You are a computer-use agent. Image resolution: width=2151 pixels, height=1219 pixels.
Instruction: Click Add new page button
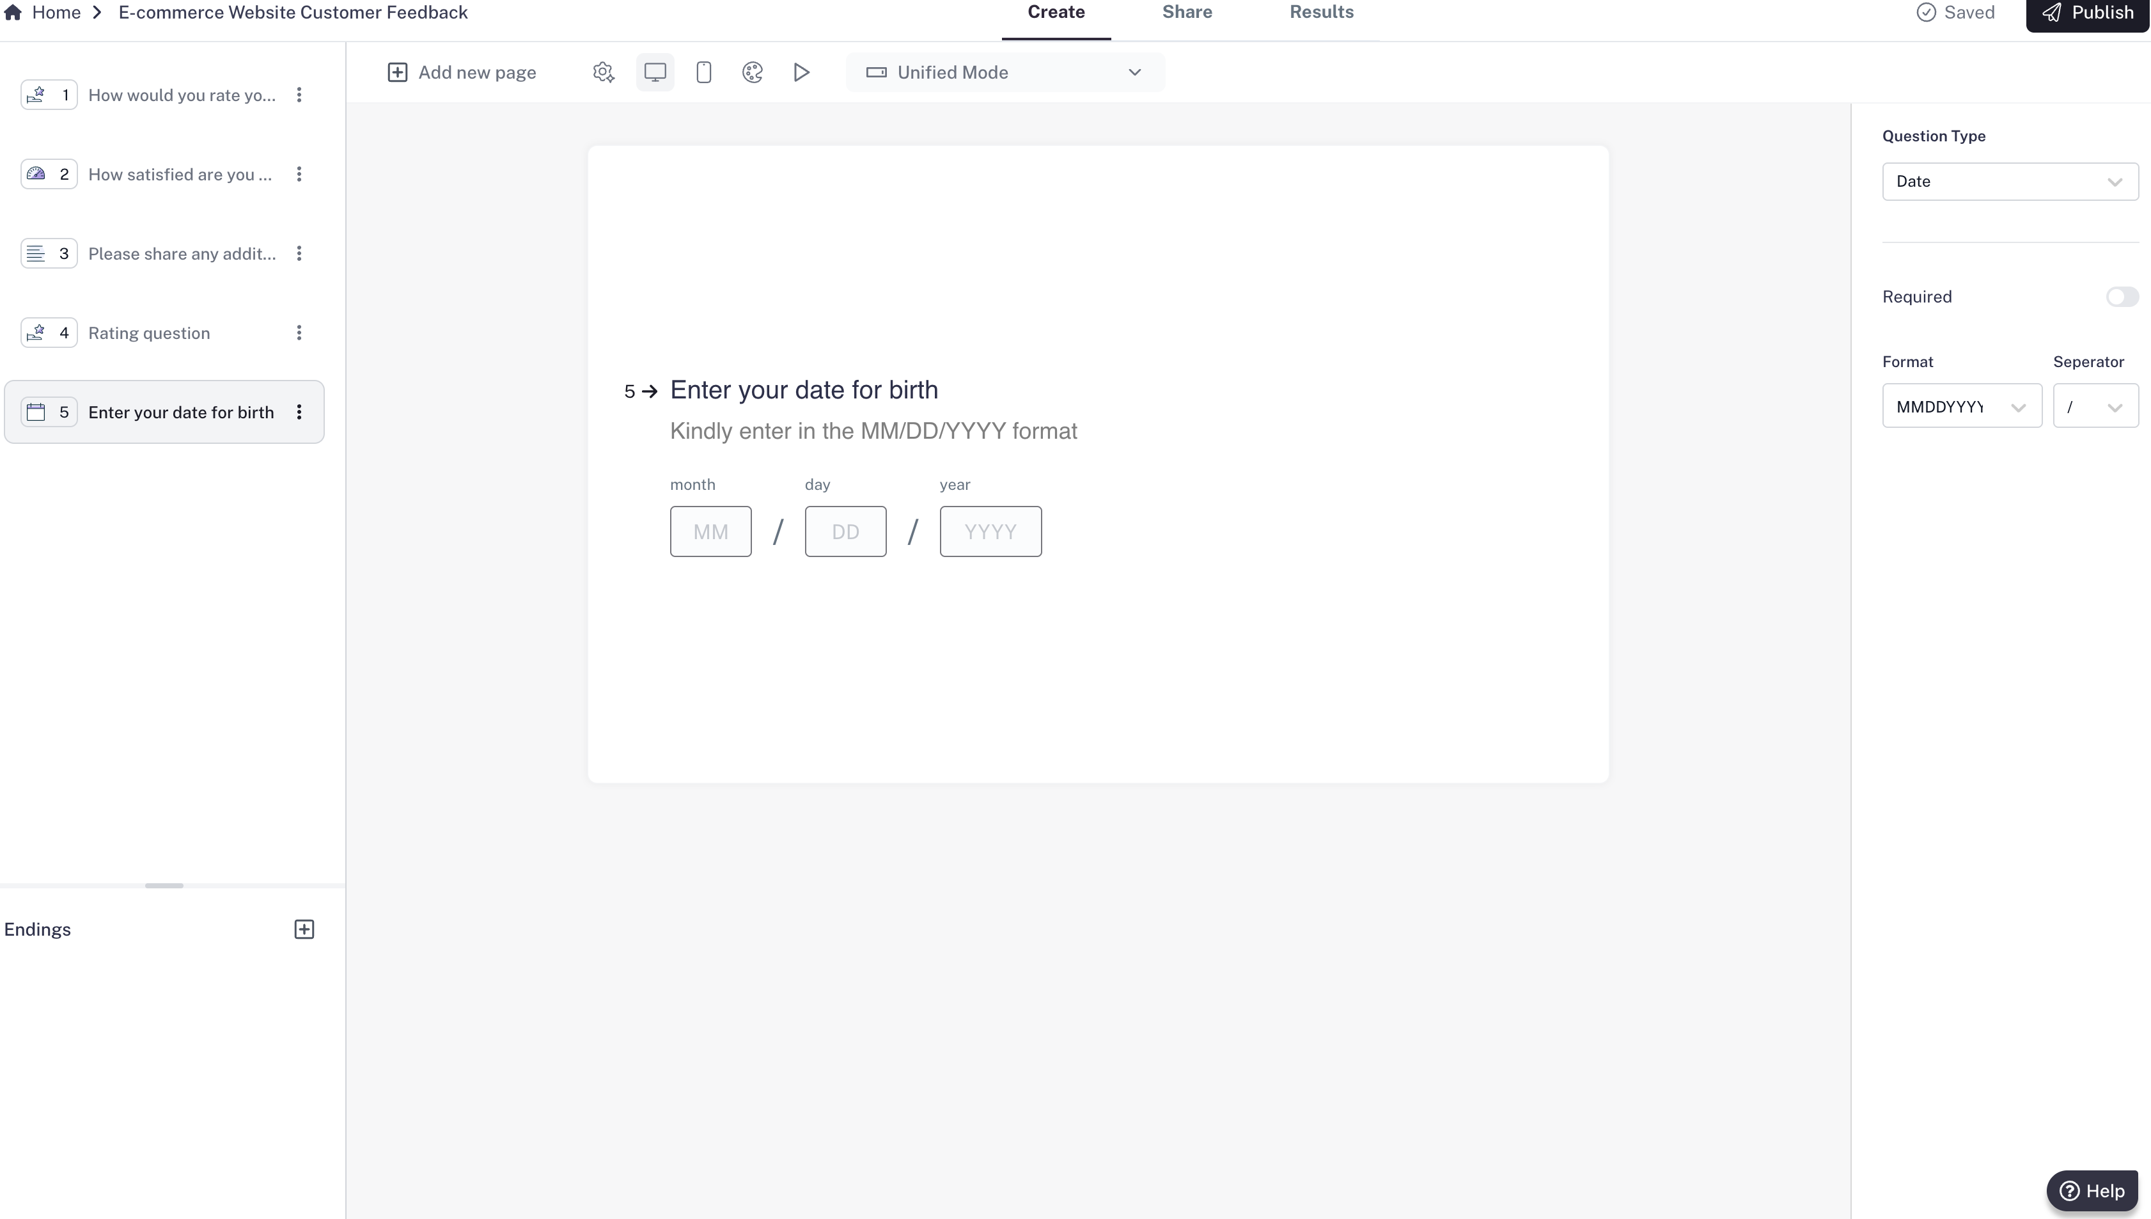coord(462,72)
